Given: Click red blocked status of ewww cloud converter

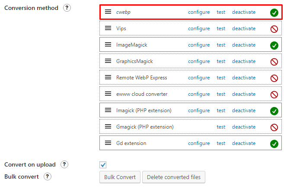Looking at the screenshot, I should point(274,94).
